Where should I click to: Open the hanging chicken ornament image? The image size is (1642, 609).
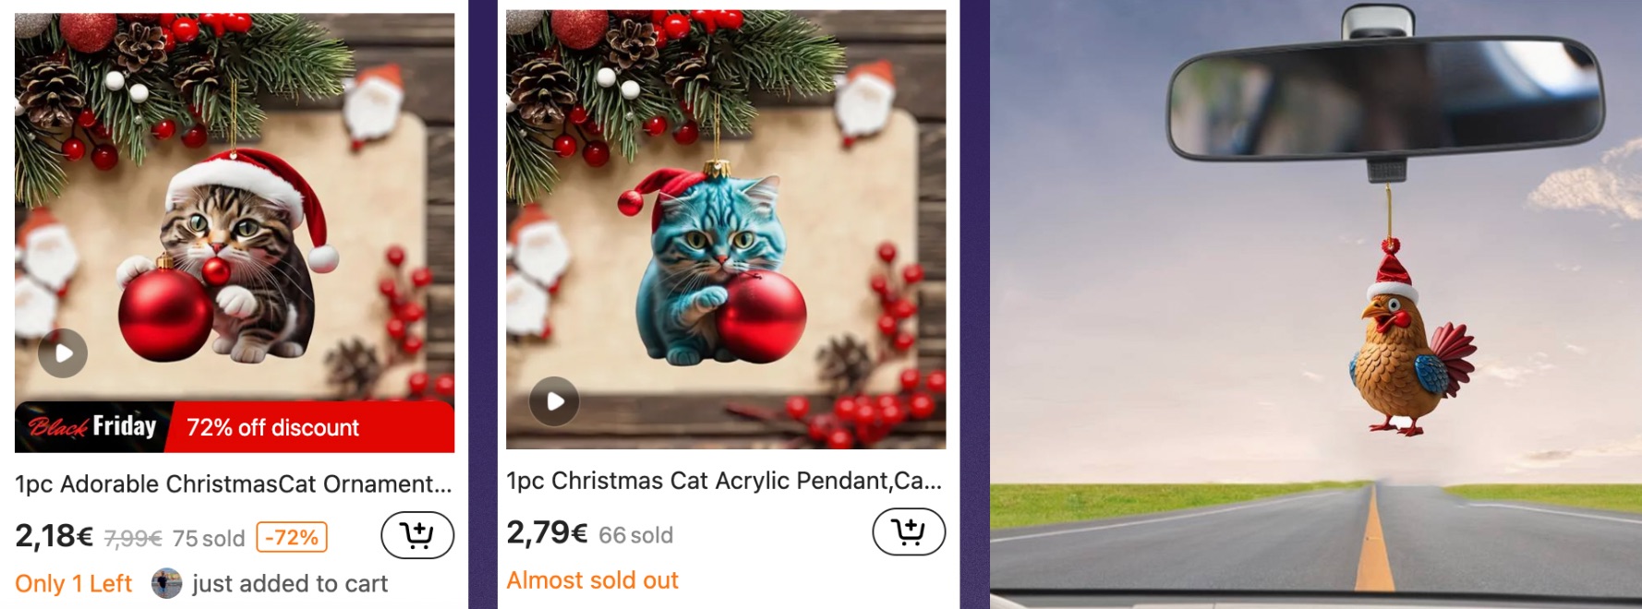pos(1316,304)
